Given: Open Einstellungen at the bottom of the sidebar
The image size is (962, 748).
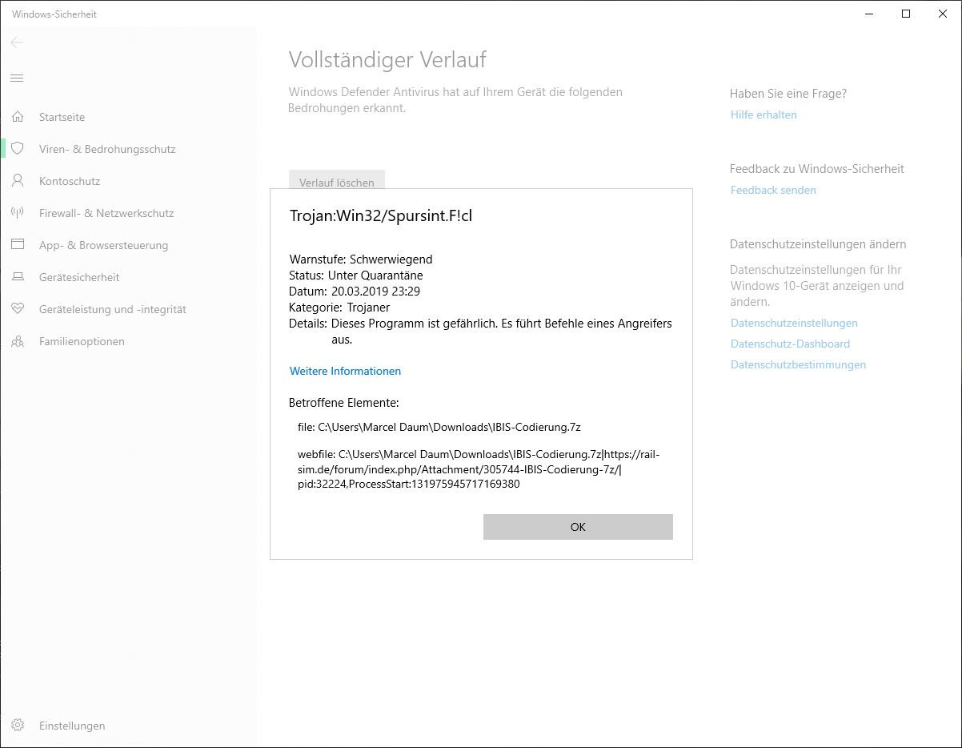Looking at the screenshot, I should click(x=72, y=726).
